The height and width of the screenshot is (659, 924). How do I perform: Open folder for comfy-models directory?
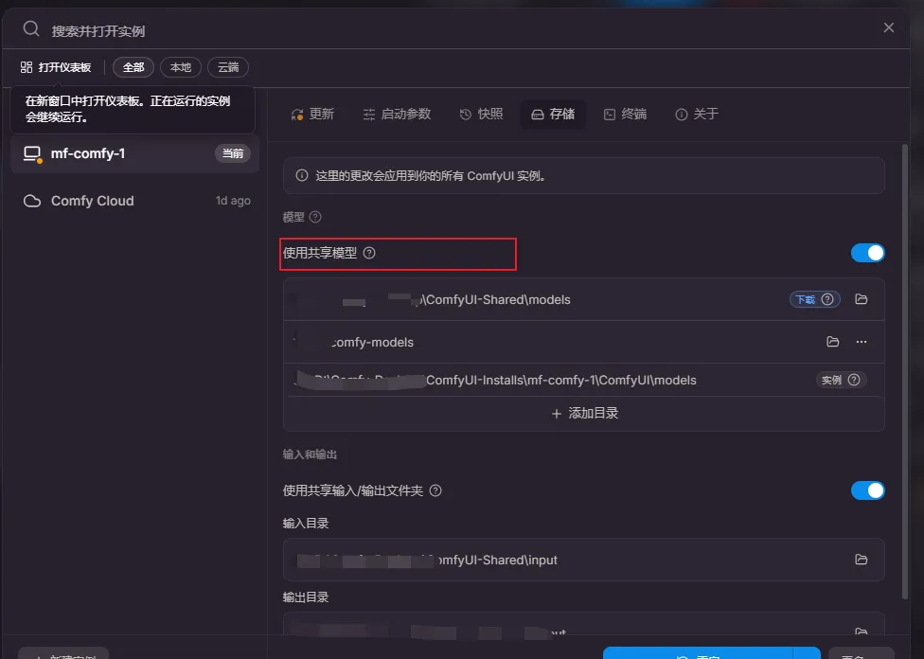pos(833,341)
